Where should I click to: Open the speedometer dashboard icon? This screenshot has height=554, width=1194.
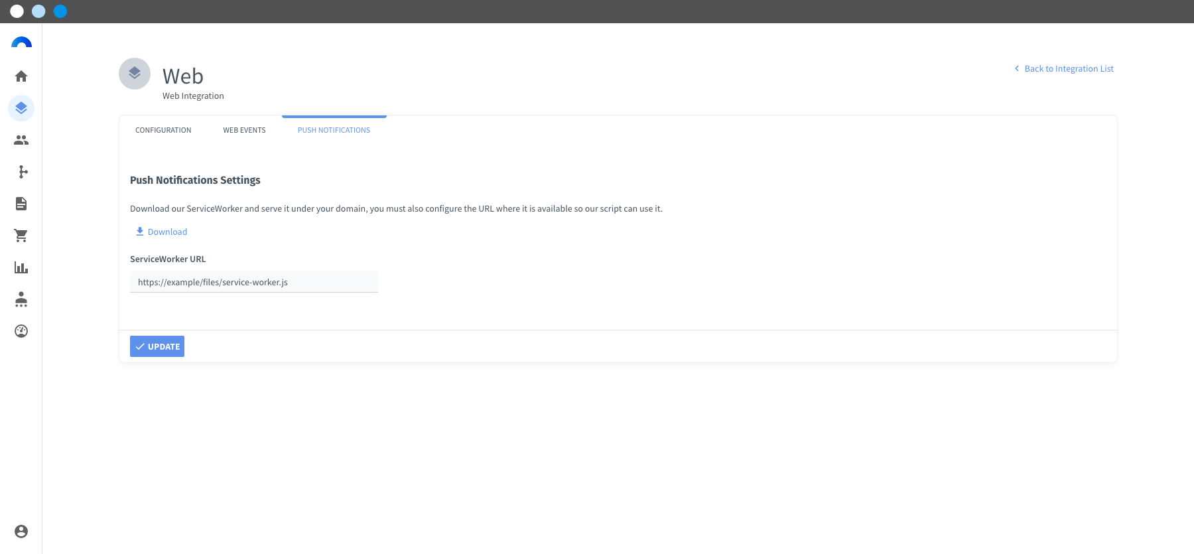pos(21,331)
